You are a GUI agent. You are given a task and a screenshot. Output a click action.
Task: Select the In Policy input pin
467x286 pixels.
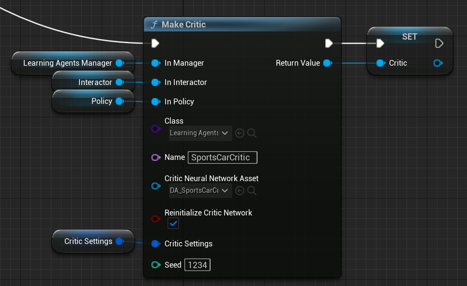click(156, 101)
